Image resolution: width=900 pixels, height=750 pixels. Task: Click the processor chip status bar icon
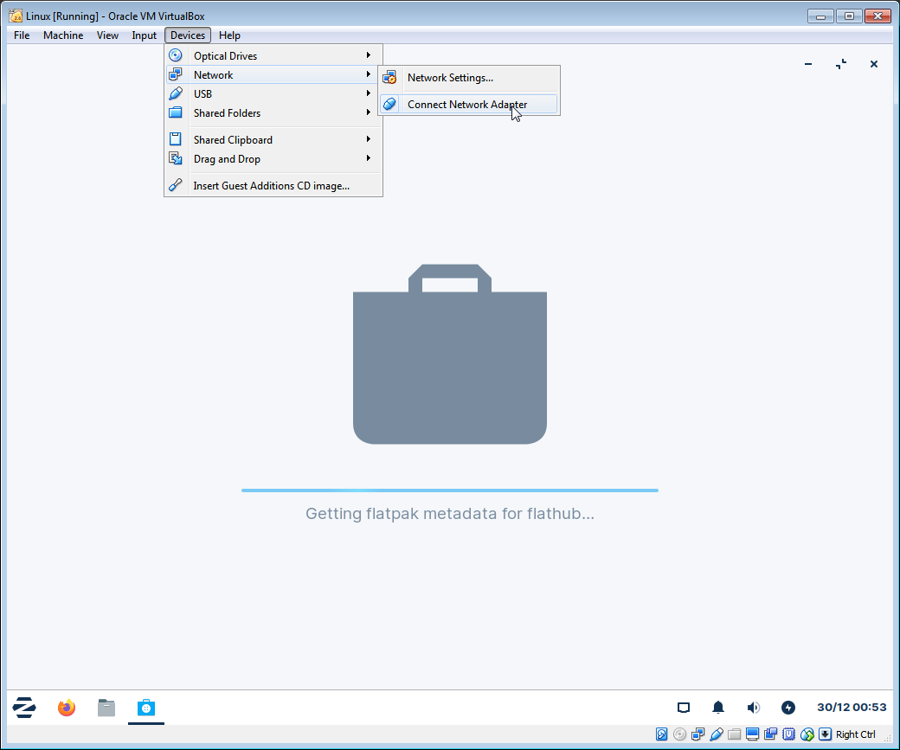click(788, 734)
